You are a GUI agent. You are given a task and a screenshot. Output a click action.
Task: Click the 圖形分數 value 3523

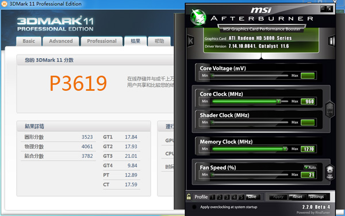tap(87, 137)
